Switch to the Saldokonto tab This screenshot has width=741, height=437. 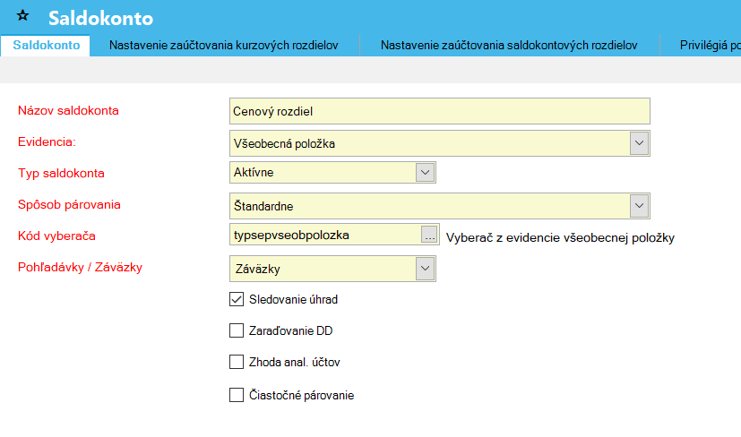point(47,46)
